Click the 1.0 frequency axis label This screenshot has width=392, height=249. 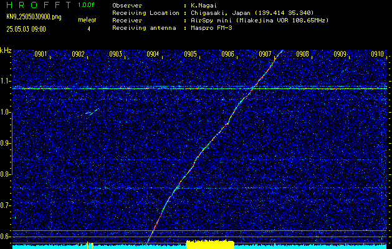5,113
